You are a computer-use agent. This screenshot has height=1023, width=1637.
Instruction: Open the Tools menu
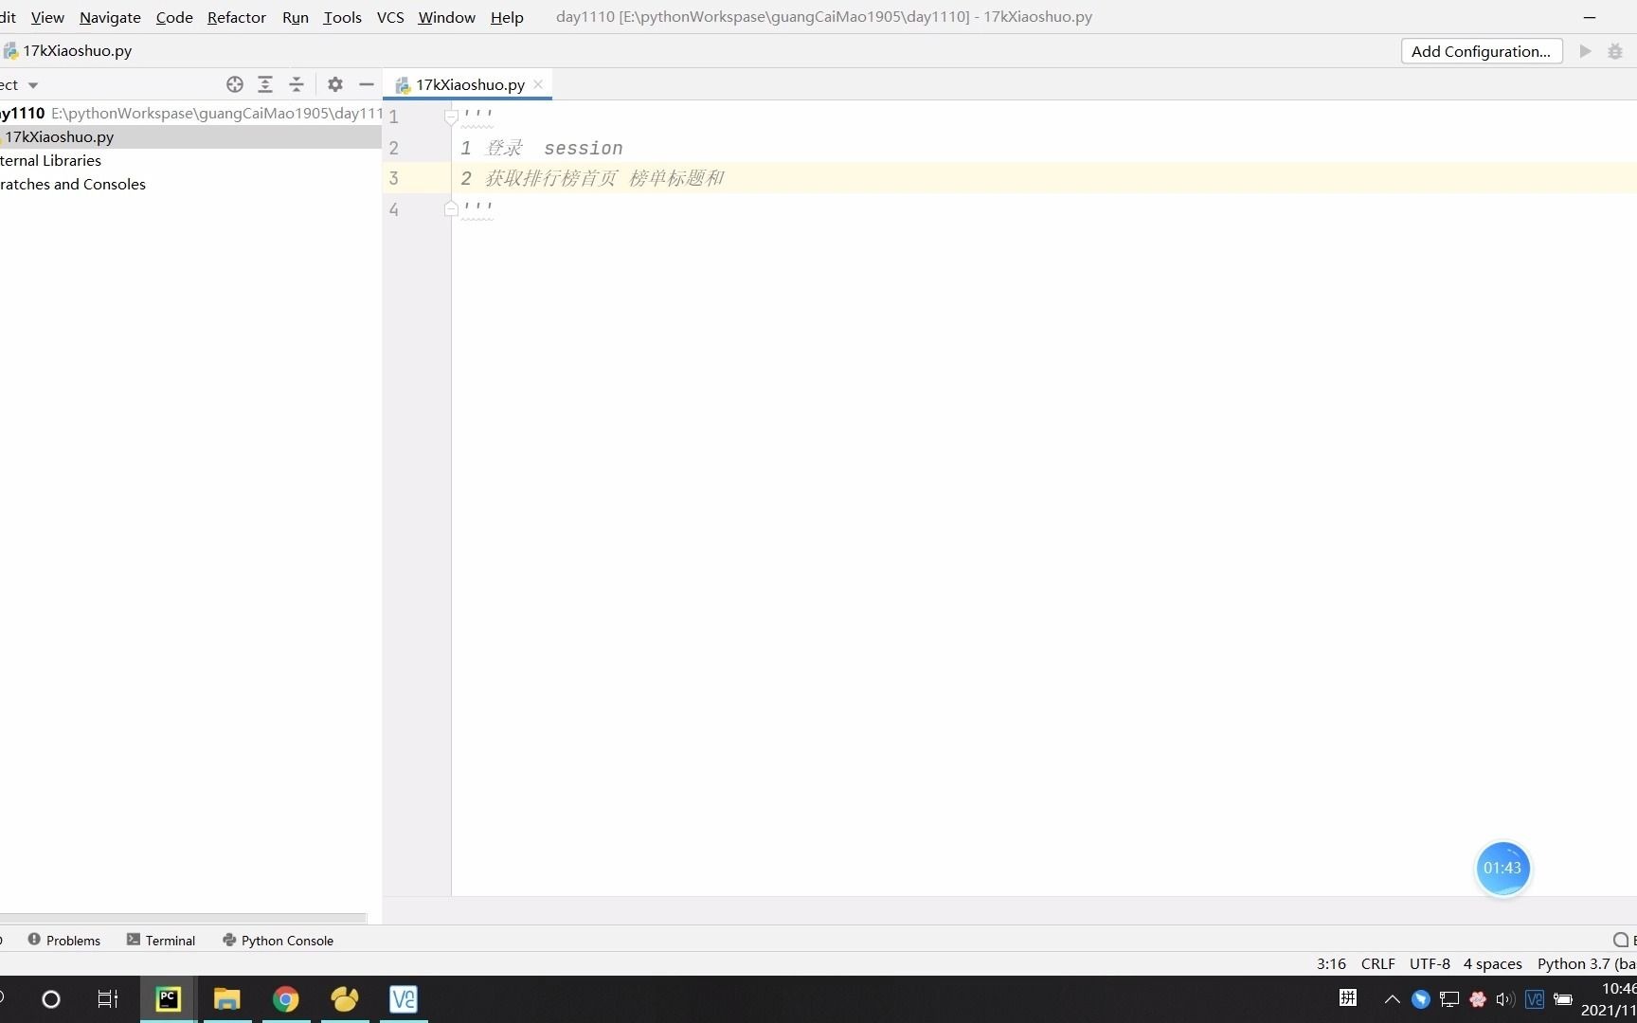[342, 17]
